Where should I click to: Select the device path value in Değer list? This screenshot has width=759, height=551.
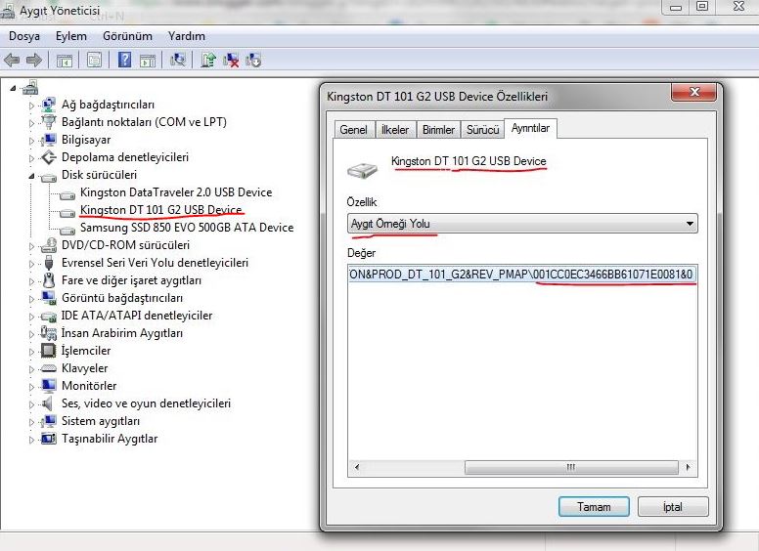[522, 275]
